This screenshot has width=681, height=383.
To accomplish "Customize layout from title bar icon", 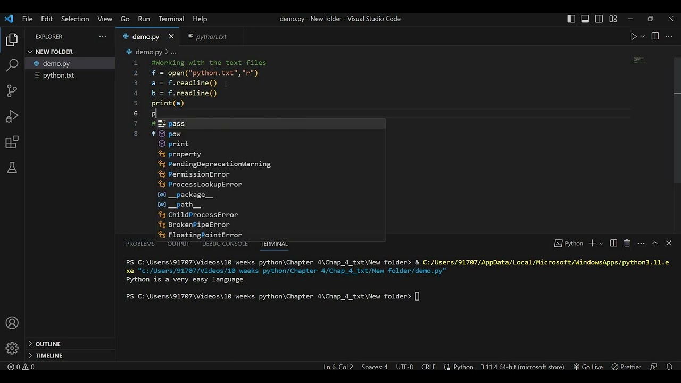I will point(613,19).
